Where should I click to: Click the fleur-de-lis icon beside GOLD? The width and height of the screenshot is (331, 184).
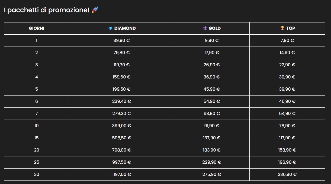(x=205, y=28)
